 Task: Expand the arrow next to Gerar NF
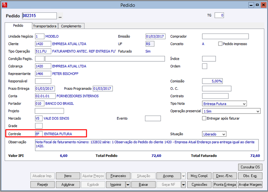click(x=183, y=185)
